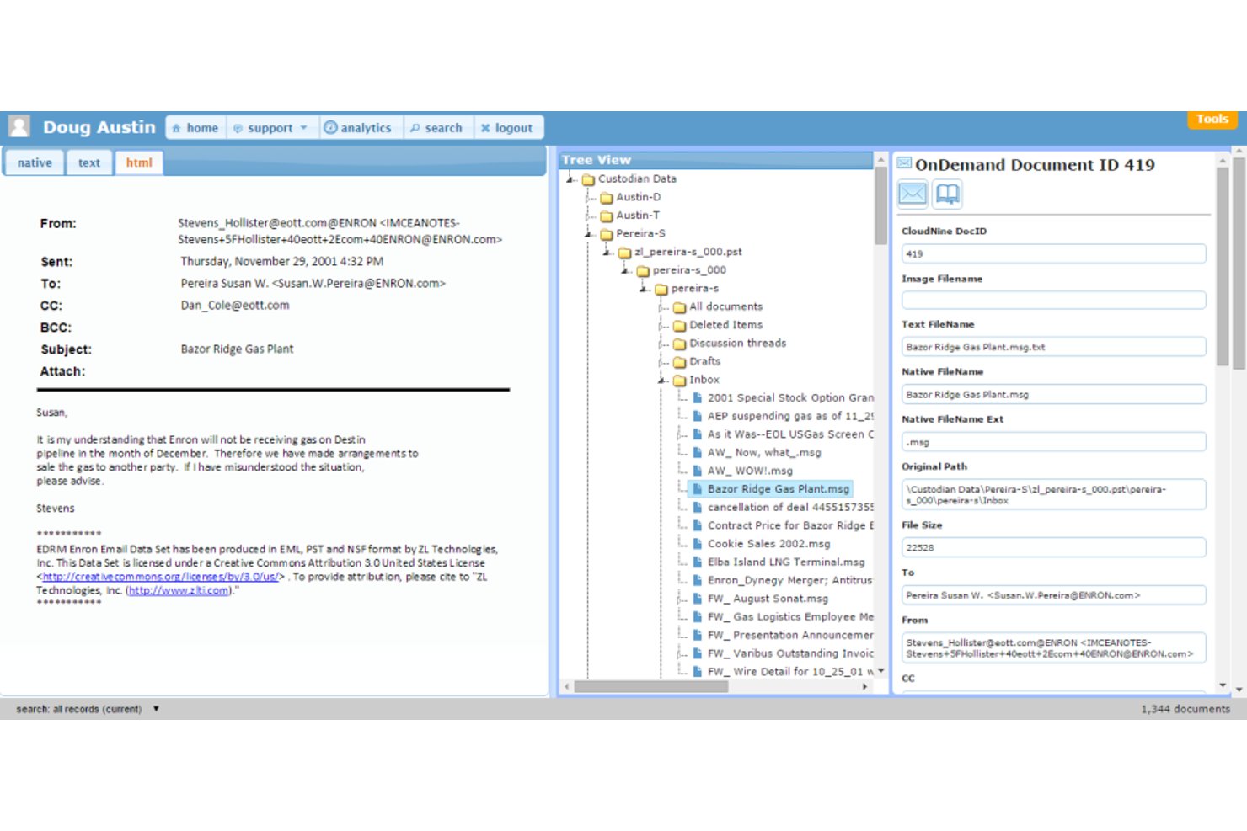
Task: Collapse the Custodian Data tree node
Action: (x=571, y=179)
